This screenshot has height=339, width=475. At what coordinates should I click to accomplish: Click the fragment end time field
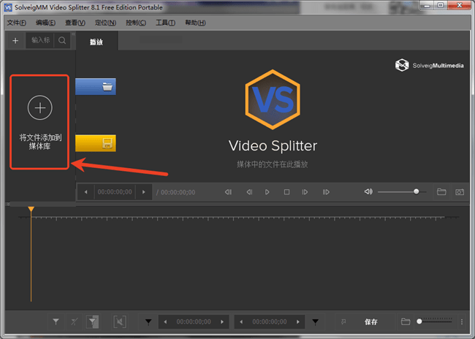[270, 321]
